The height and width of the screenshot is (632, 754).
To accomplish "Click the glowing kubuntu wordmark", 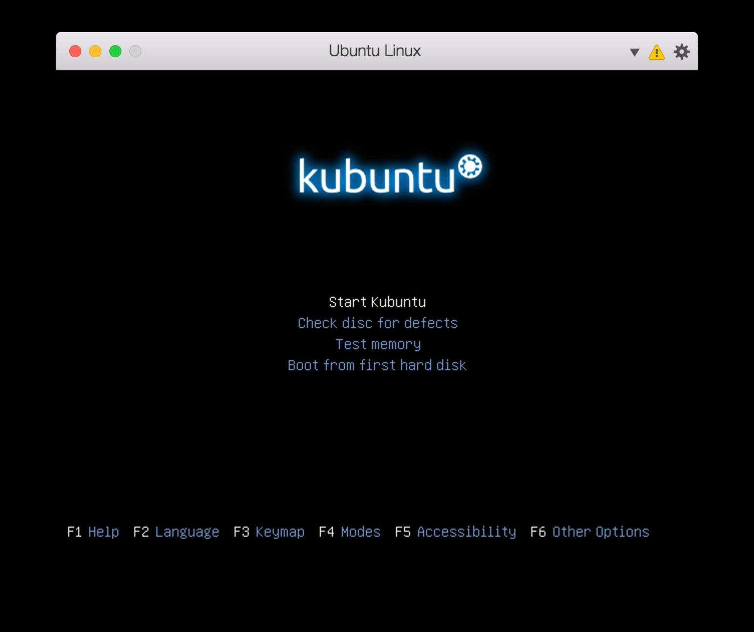I will (x=376, y=176).
